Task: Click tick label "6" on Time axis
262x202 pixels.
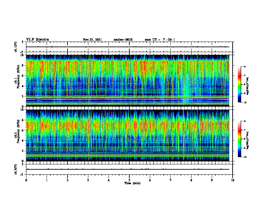Action: [150, 180]
